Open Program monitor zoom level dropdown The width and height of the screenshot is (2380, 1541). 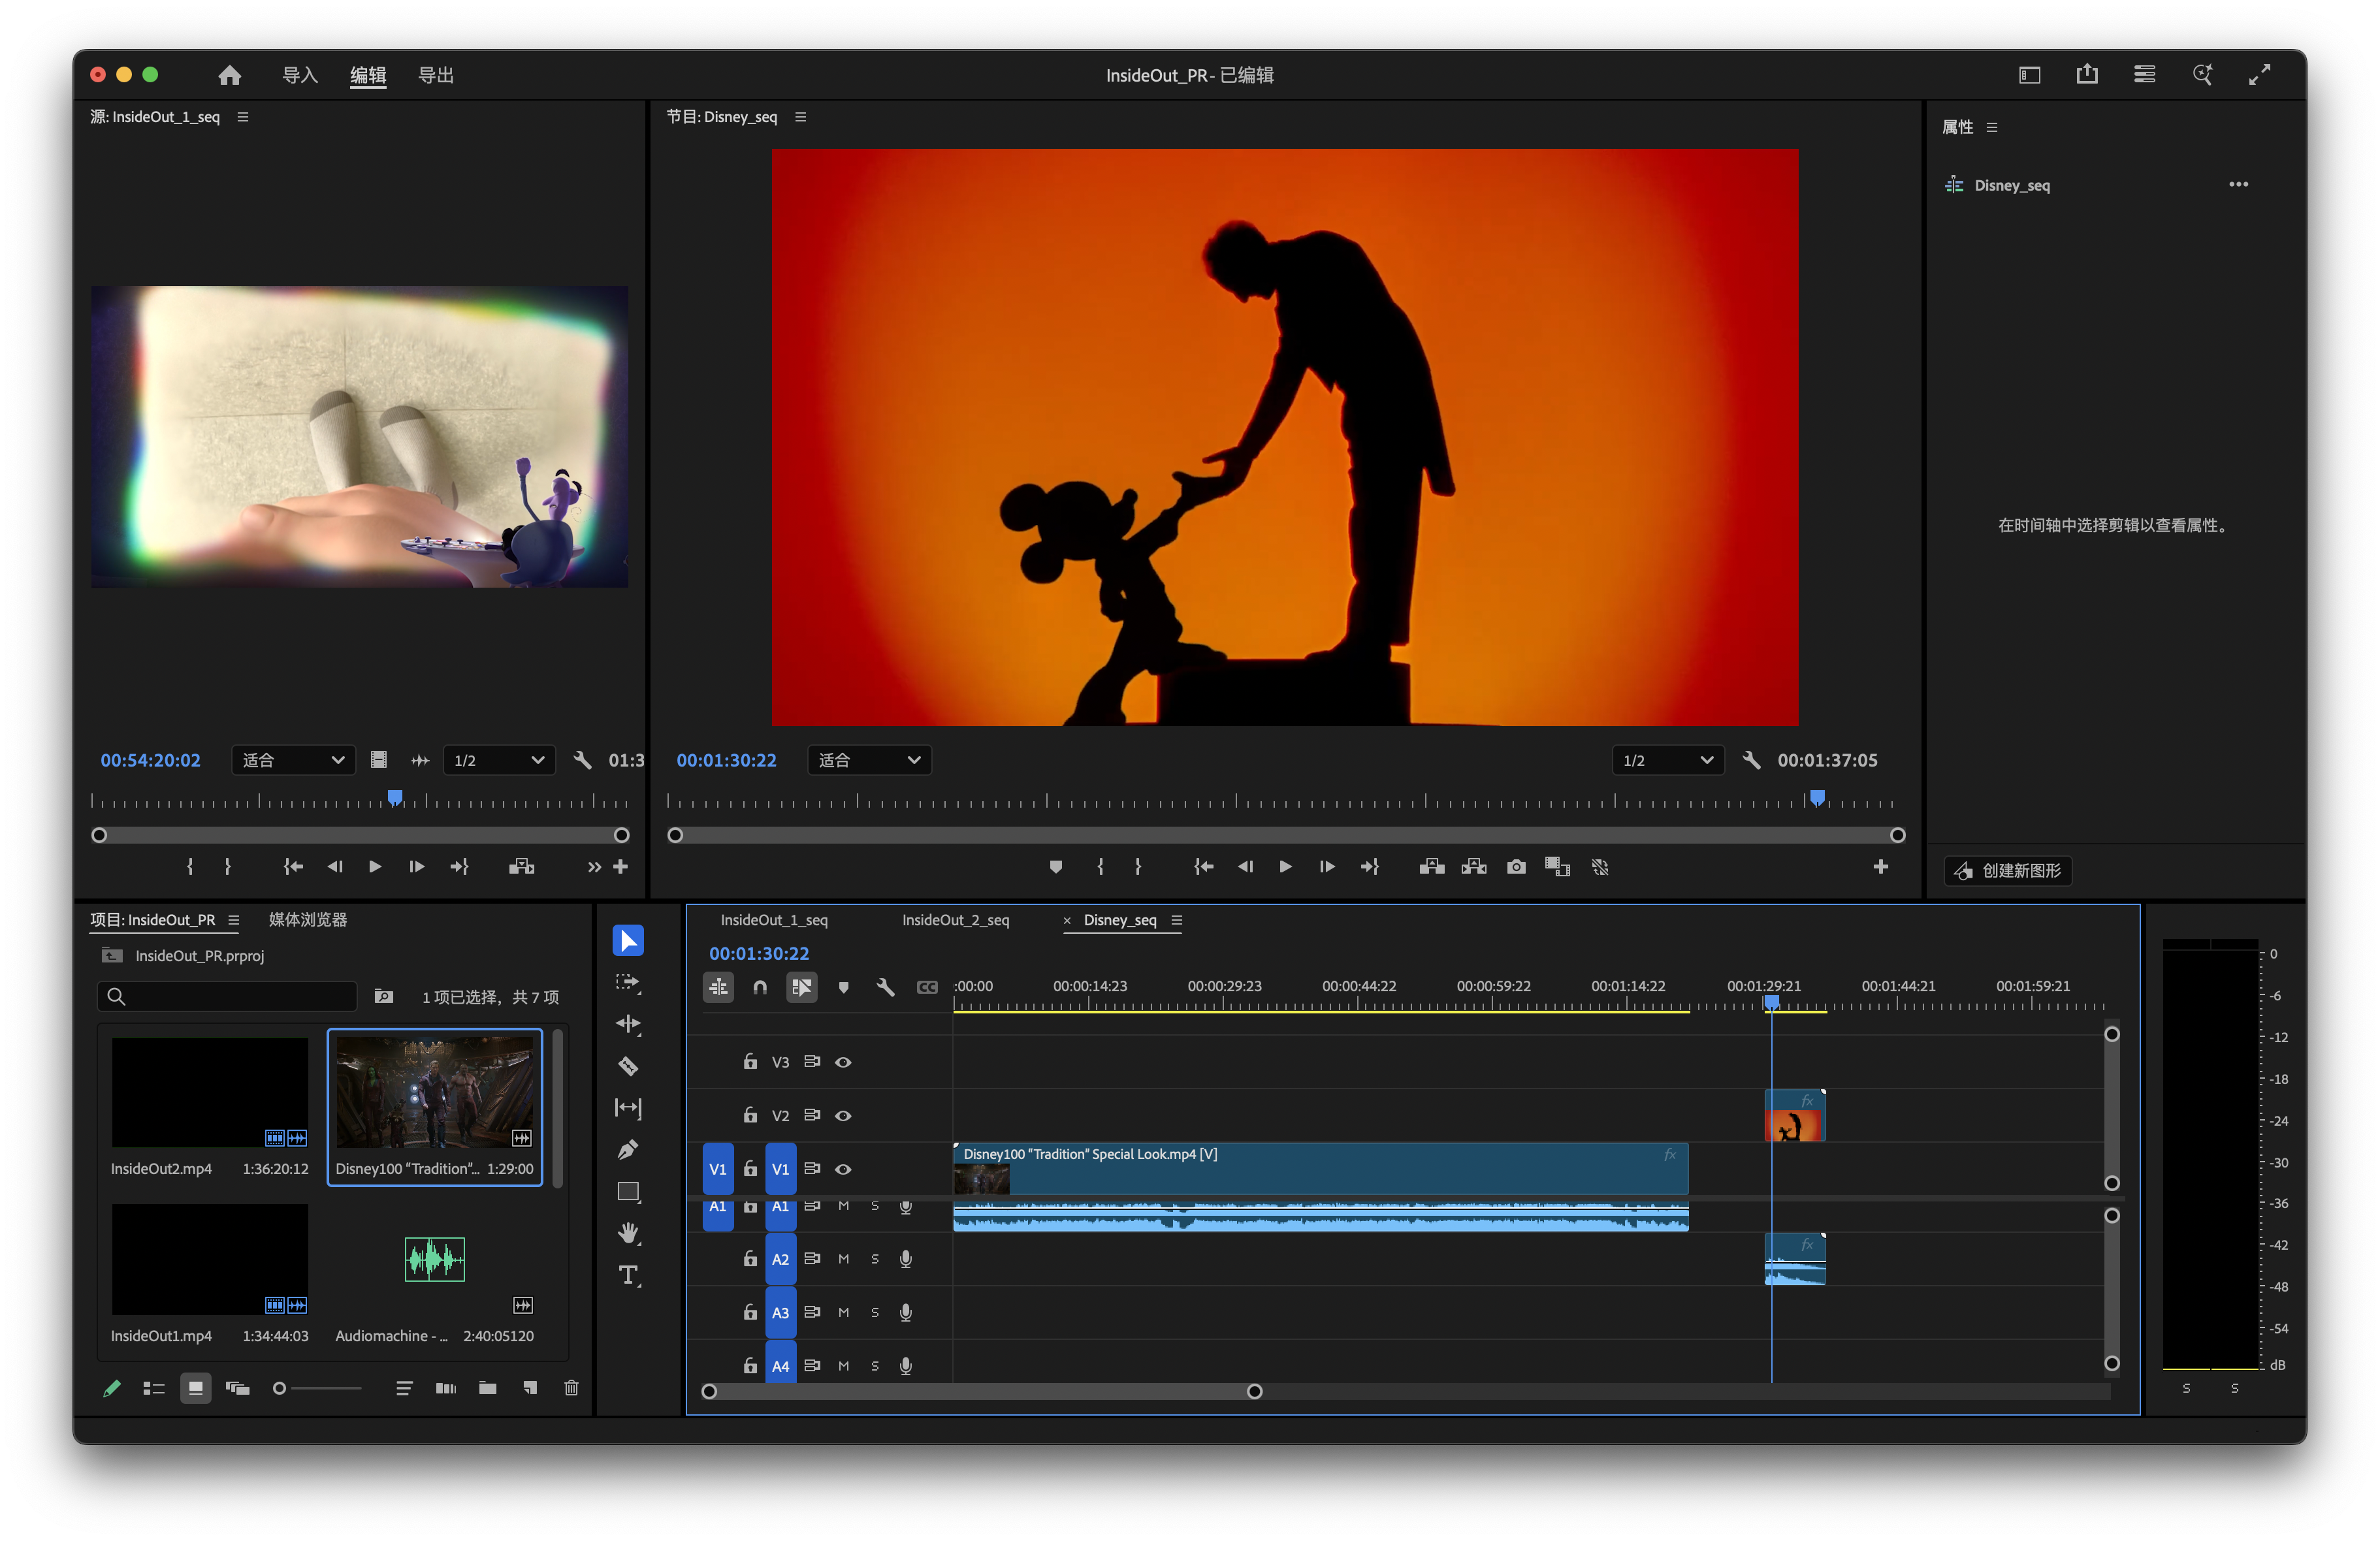pyautogui.click(x=869, y=760)
